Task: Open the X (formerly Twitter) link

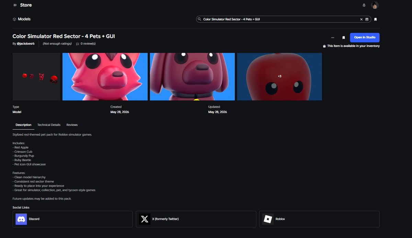Action: (196, 219)
